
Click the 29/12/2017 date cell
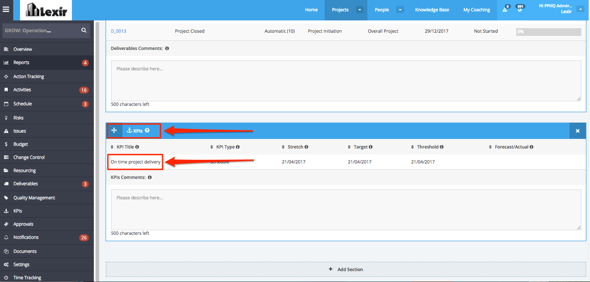(436, 31)
